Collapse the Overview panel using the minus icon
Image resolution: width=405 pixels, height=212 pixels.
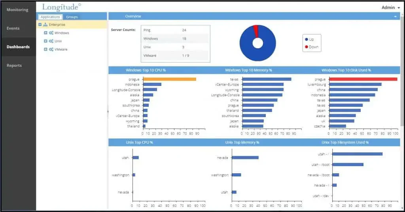click(x=395, y=16)
